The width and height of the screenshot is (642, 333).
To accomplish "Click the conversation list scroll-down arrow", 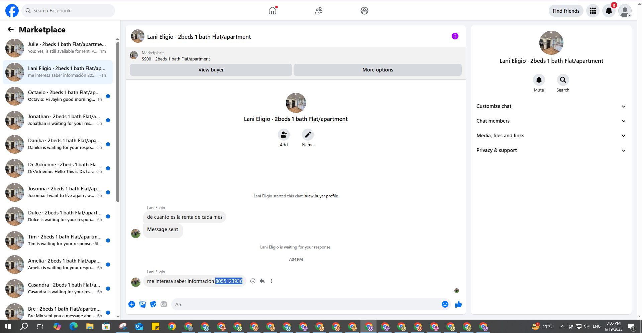I will click(x=118, y=316).
